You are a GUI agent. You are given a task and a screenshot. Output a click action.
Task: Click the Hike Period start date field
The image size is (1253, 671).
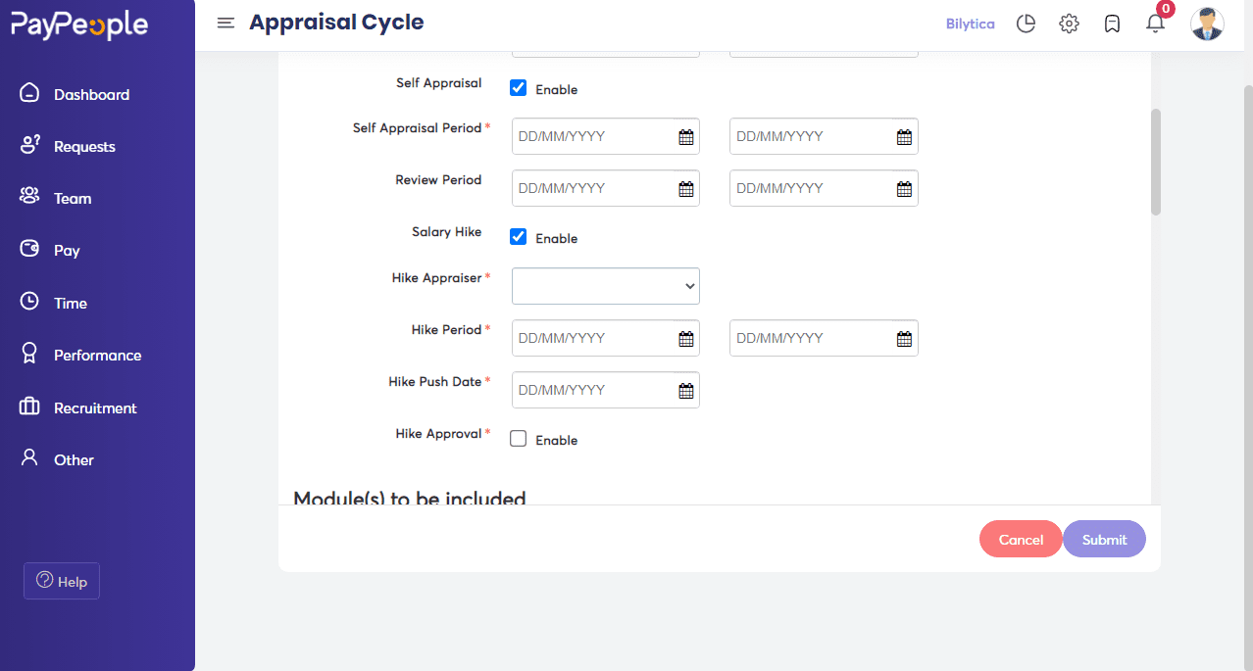(x=606, y=338)
